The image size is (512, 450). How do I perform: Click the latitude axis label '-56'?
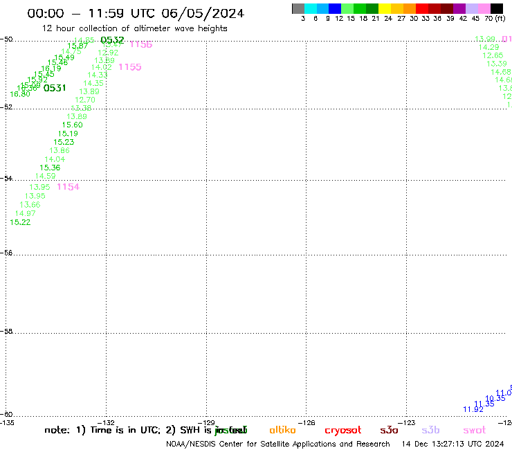coord(6,253)
